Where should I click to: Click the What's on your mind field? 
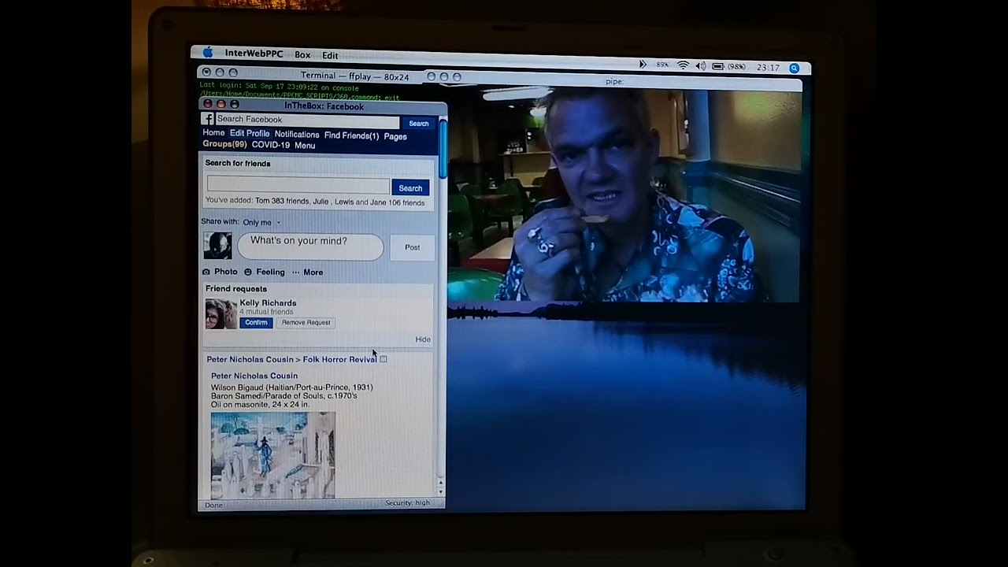point(310,246)
